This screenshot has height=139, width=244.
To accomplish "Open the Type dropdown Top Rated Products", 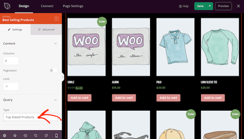I will coord(30,117).
